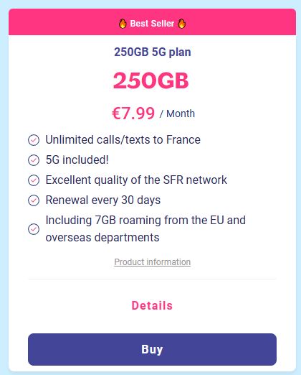Click the Unlimited calls/texts to France text
Viewport: 301px width, 375px height.
[x=123, y=140]
